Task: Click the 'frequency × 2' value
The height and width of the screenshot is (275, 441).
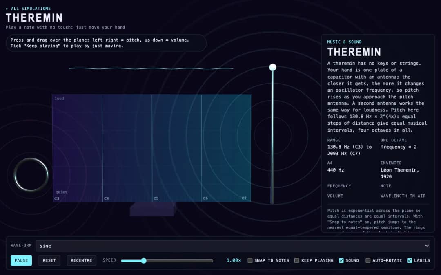Action: 399,147
